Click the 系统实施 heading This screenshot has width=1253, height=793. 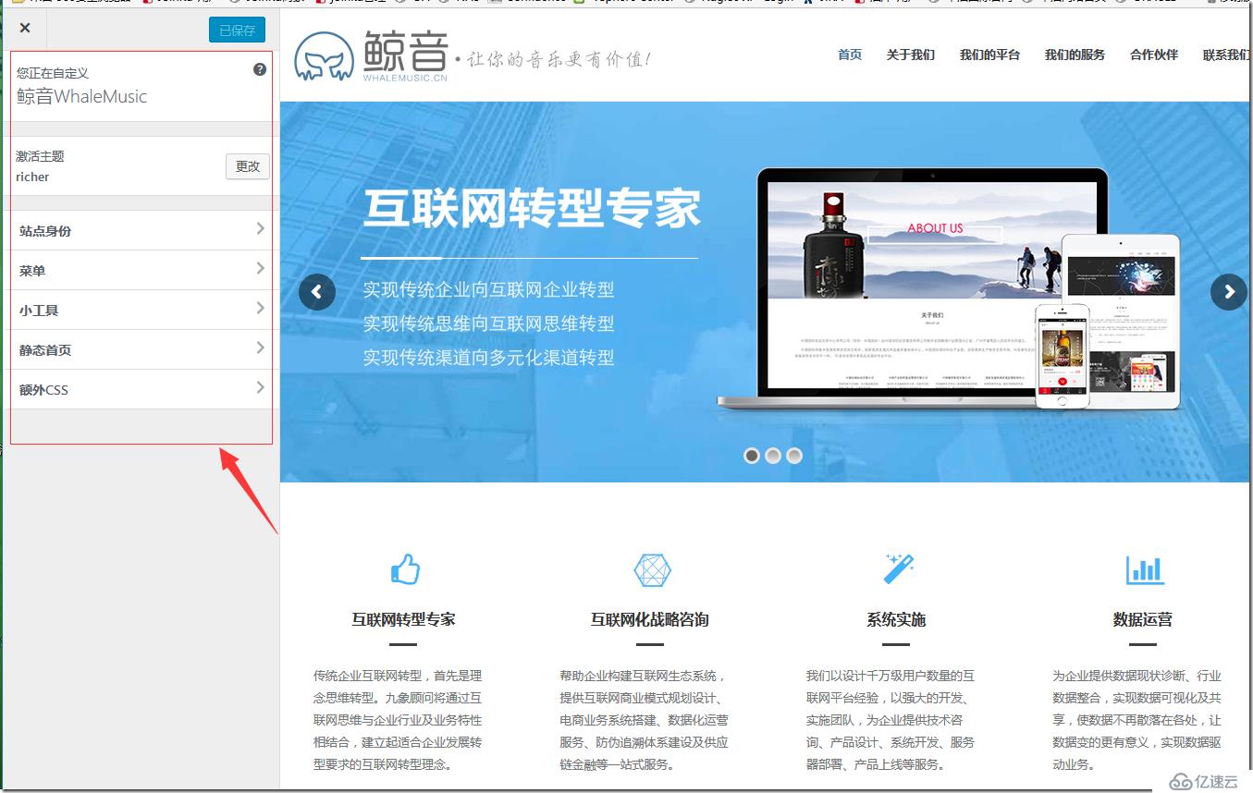click(x=896, y=619)
